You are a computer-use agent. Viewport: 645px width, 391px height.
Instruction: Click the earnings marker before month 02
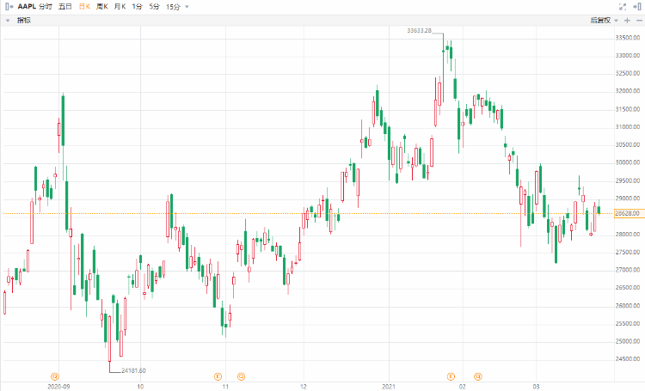[x=450, y=376]
